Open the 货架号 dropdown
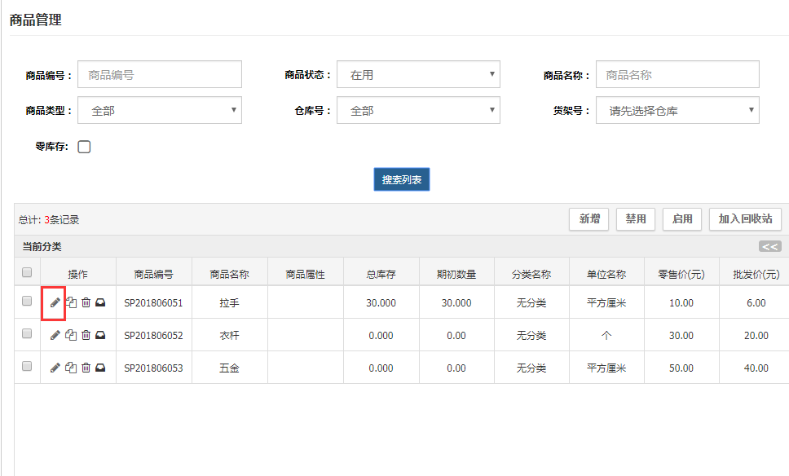This screenshot has width=789, height=476. tap(677, 111)
